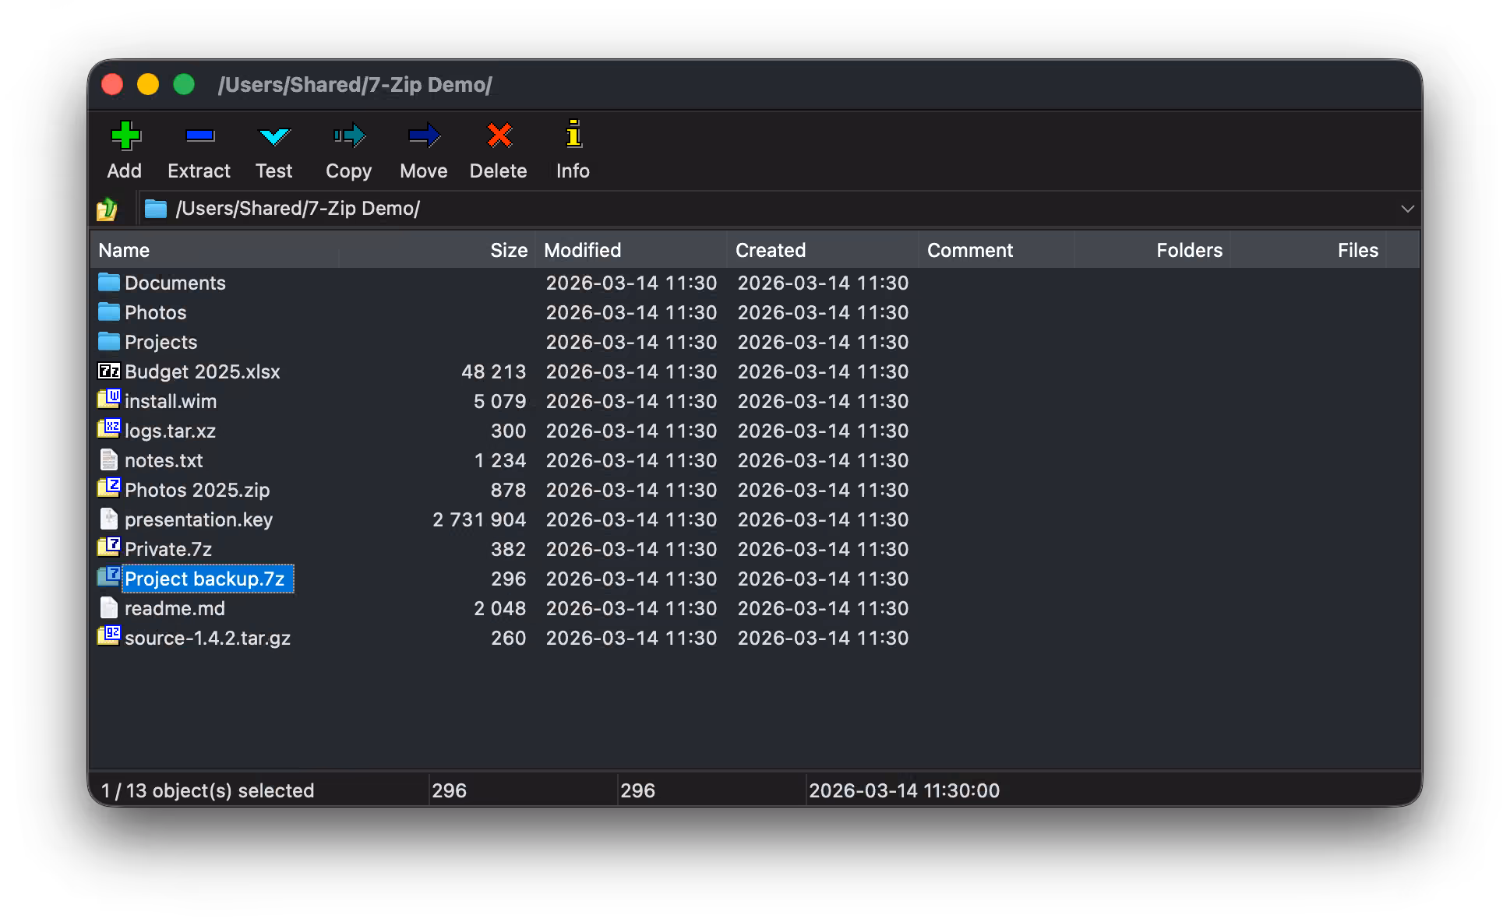Screen dimensions: 1510x922
Task: Click the install.wim archive icon
Action: pos(109,399)
